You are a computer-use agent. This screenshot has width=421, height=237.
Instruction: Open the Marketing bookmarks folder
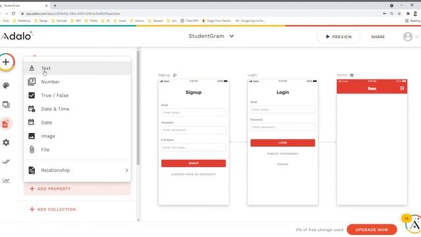click(x=22, y=20)
